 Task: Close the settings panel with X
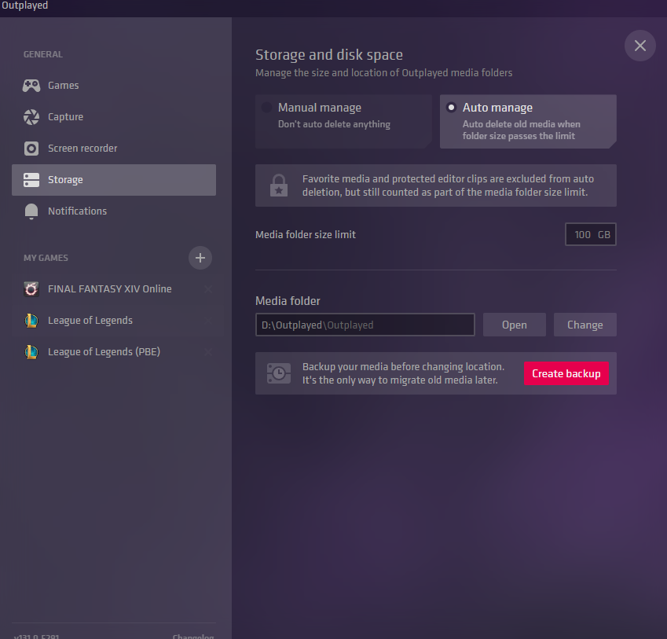[640, 46]
